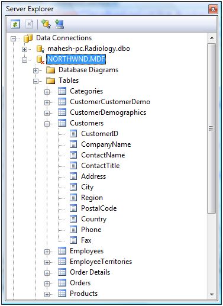This screenshot has height=306, width=223.
Task: Select the Country column label
Action: click(94, 219)
